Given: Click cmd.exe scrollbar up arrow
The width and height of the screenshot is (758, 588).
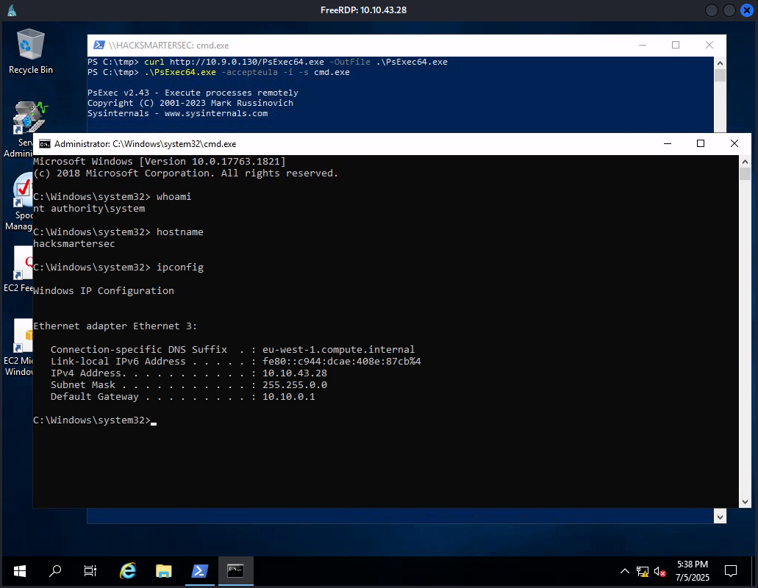Looking at the screenshot, I should point(745,162).
